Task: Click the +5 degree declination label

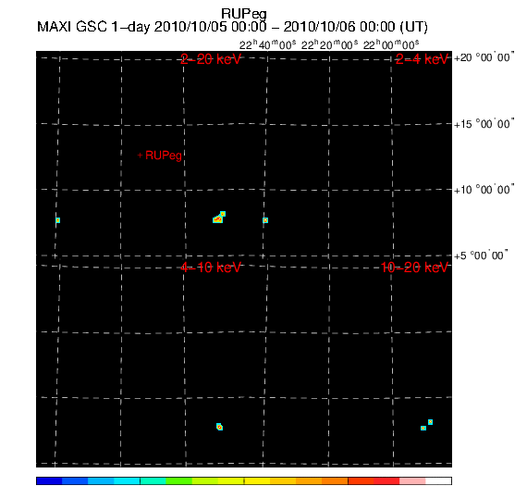Action: [481, 255]
